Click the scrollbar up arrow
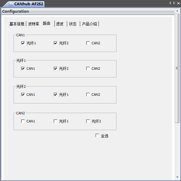Screen dimensions: 181x181 177,11
